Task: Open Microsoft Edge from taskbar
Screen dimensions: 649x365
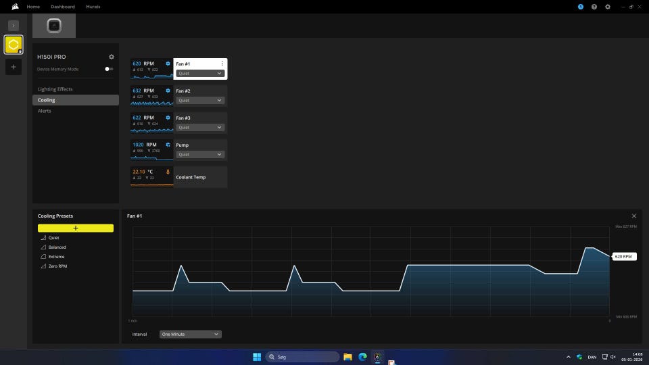Action: pos(362,357)
